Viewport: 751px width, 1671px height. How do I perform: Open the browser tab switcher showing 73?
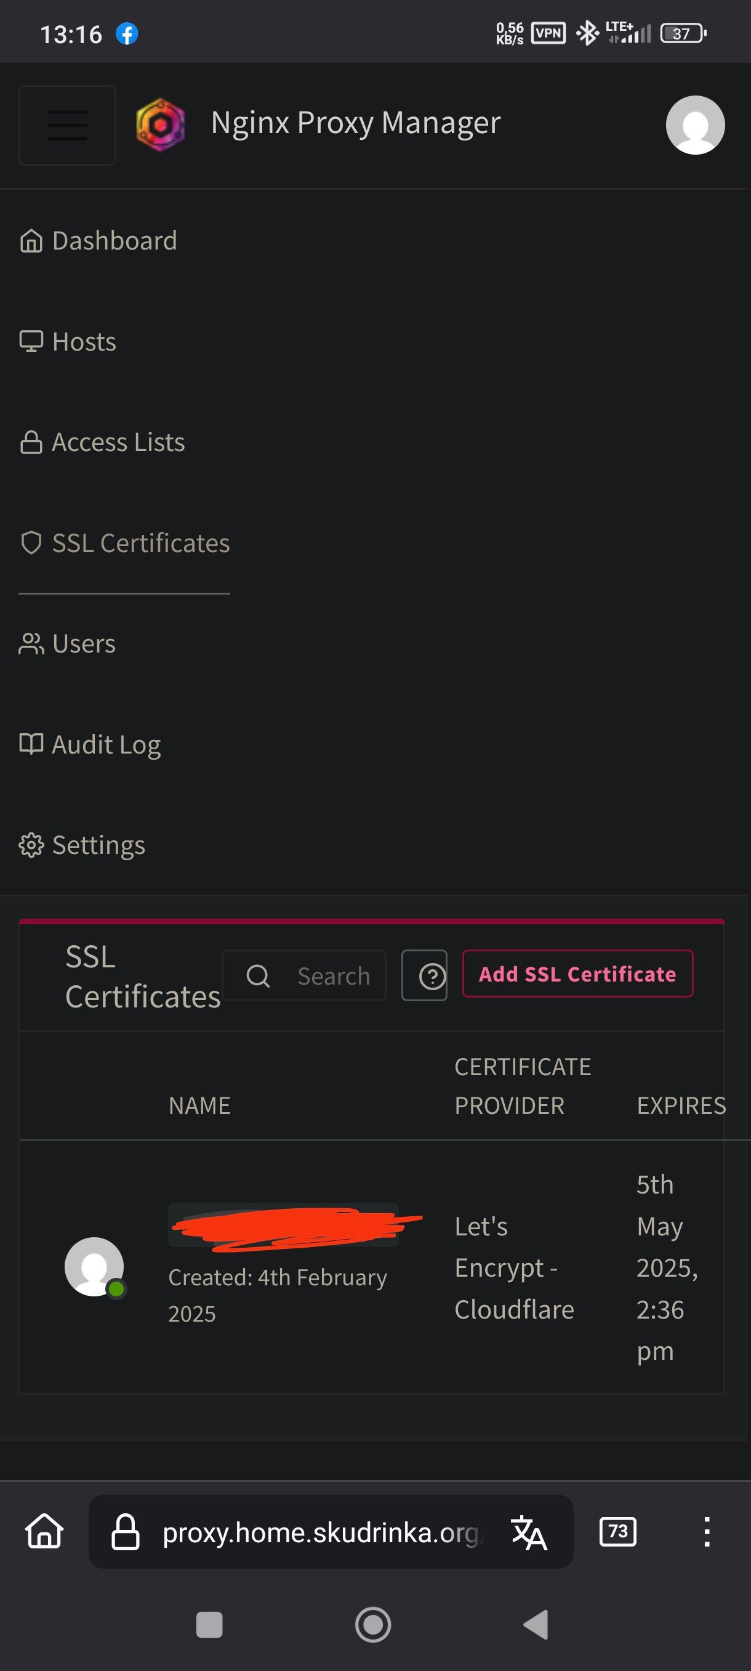pos(617,1532)
